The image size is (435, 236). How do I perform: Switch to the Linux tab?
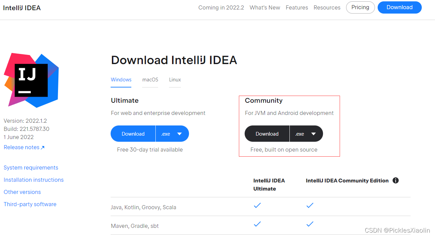point(175,80)
